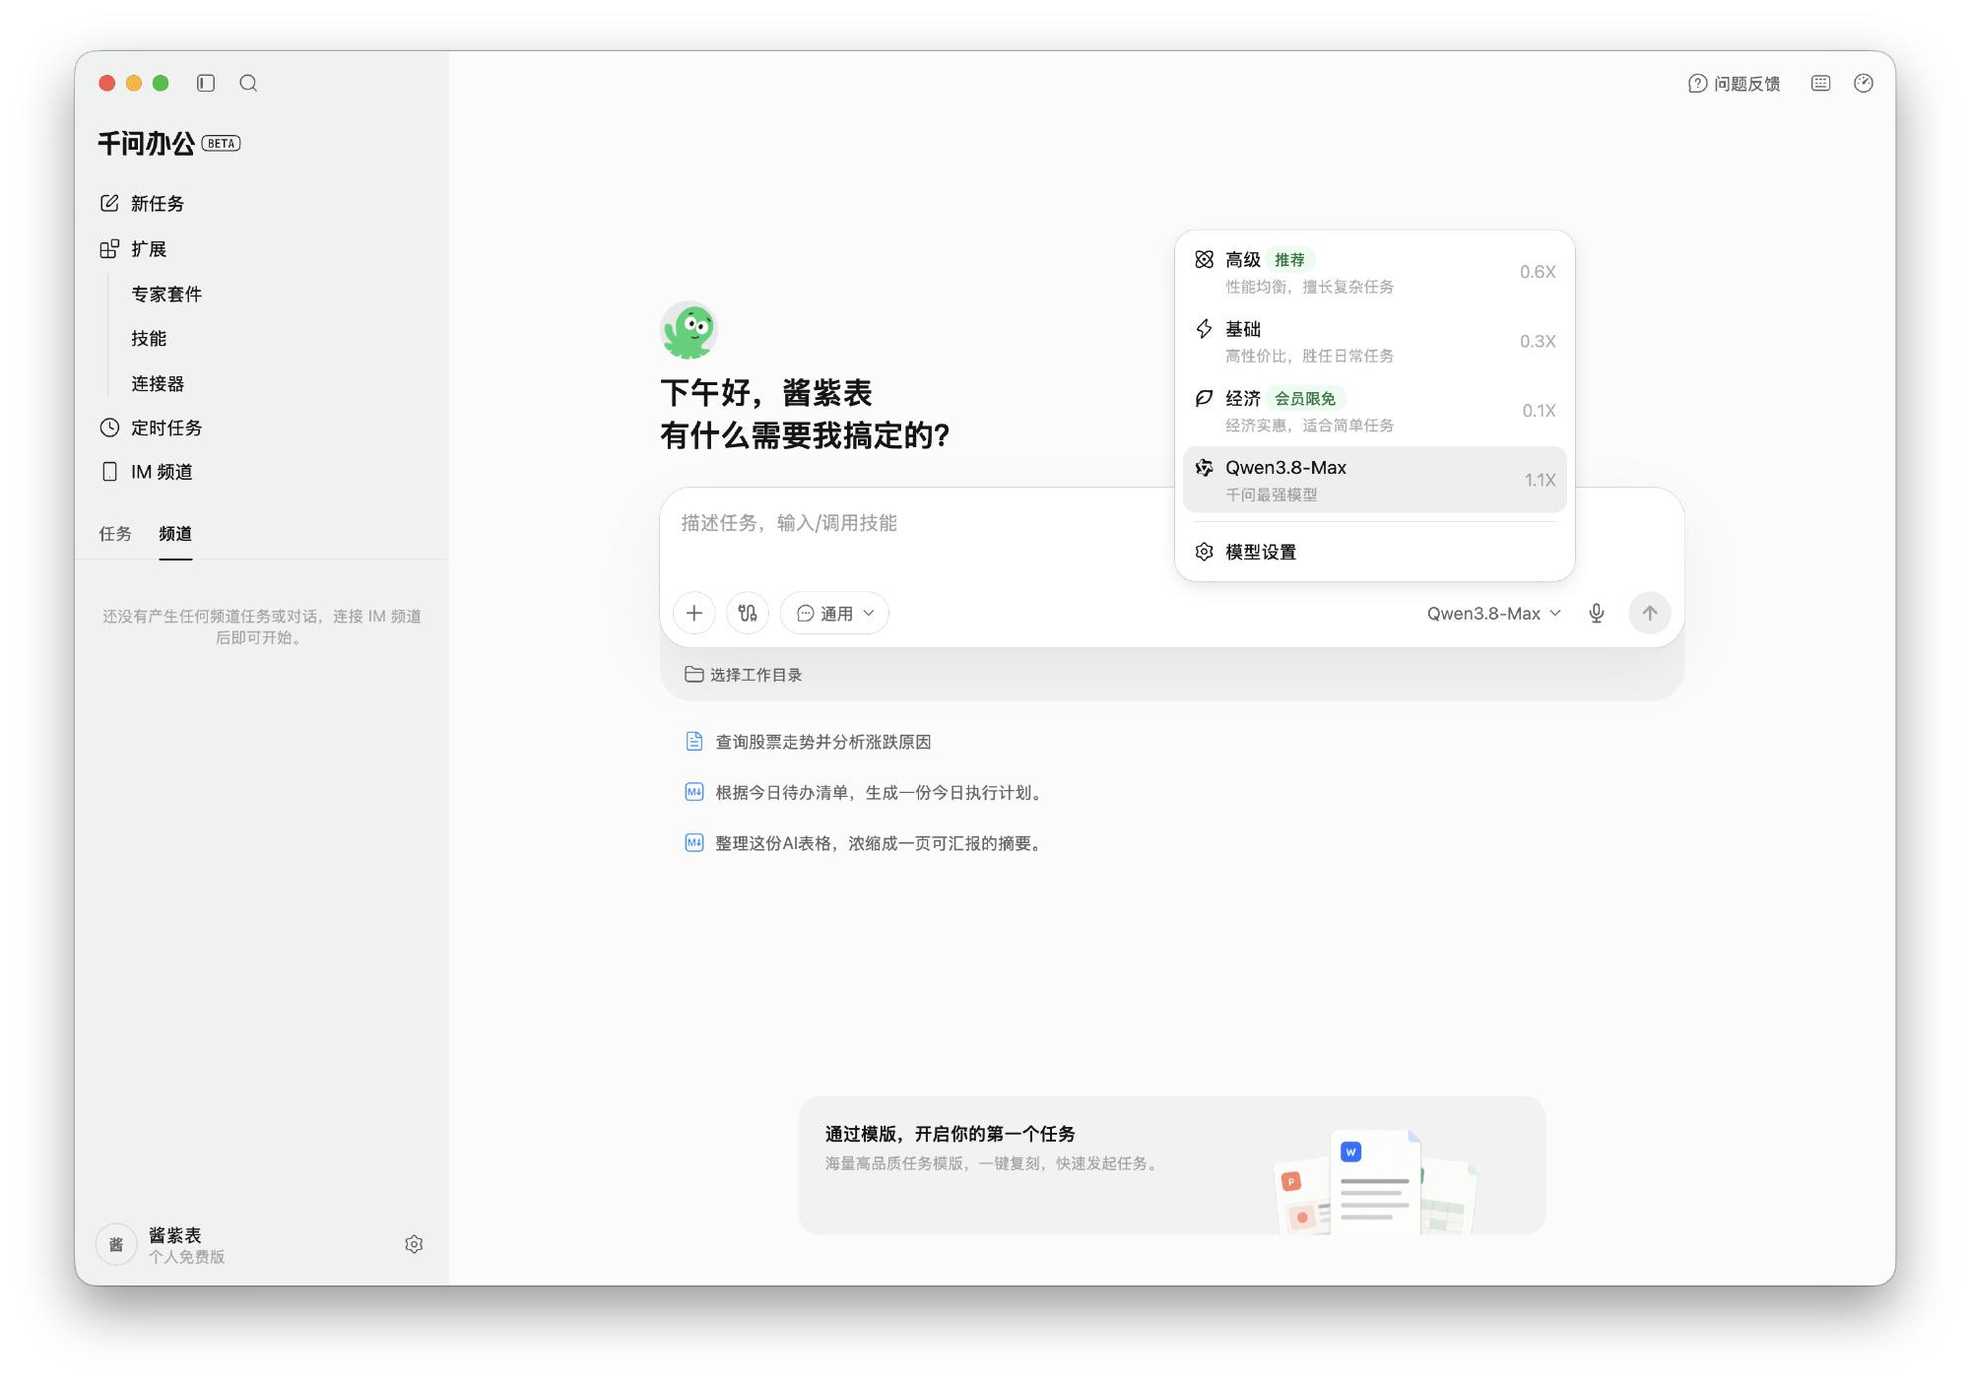Click the usage gauge icon top right
Screen dimensions: 1970x1384
[1864, 83]
